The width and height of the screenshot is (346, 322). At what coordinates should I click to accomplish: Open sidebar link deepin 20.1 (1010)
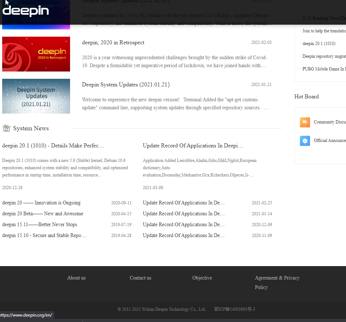[319, 44]
